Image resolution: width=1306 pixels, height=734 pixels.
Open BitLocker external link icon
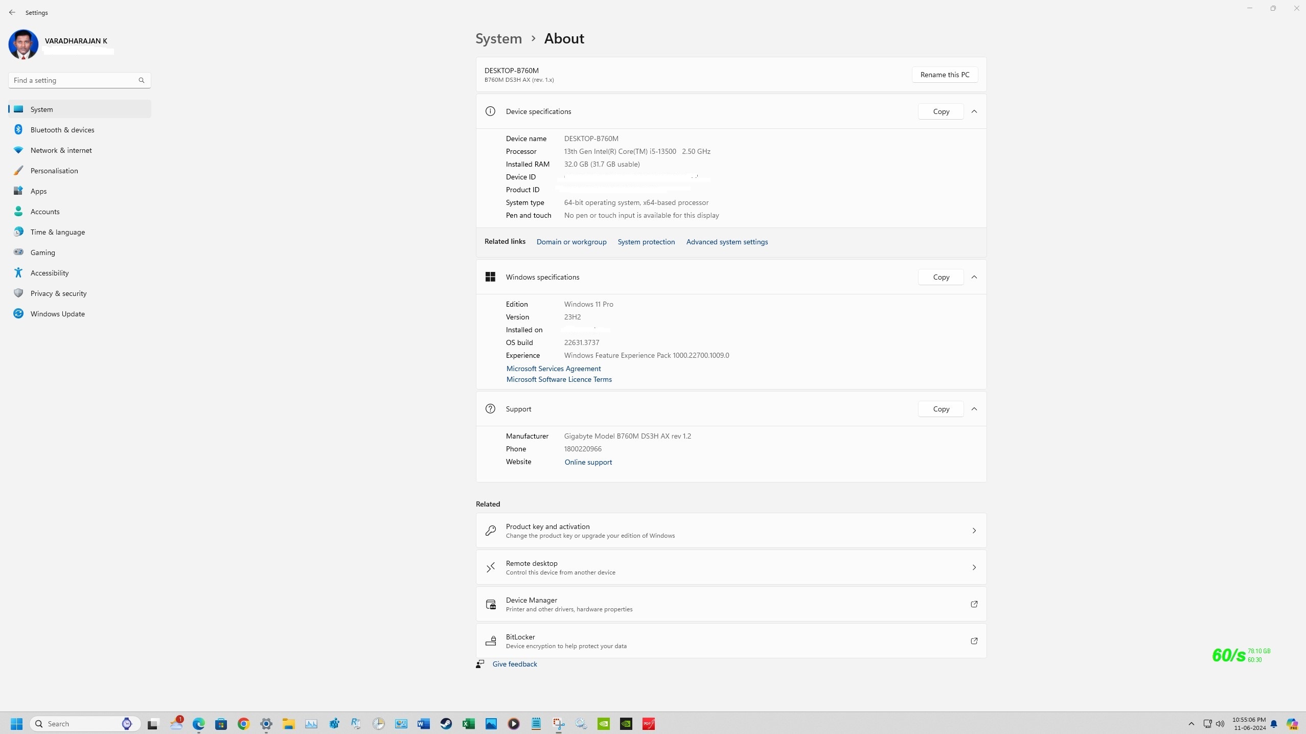[974, 641]
